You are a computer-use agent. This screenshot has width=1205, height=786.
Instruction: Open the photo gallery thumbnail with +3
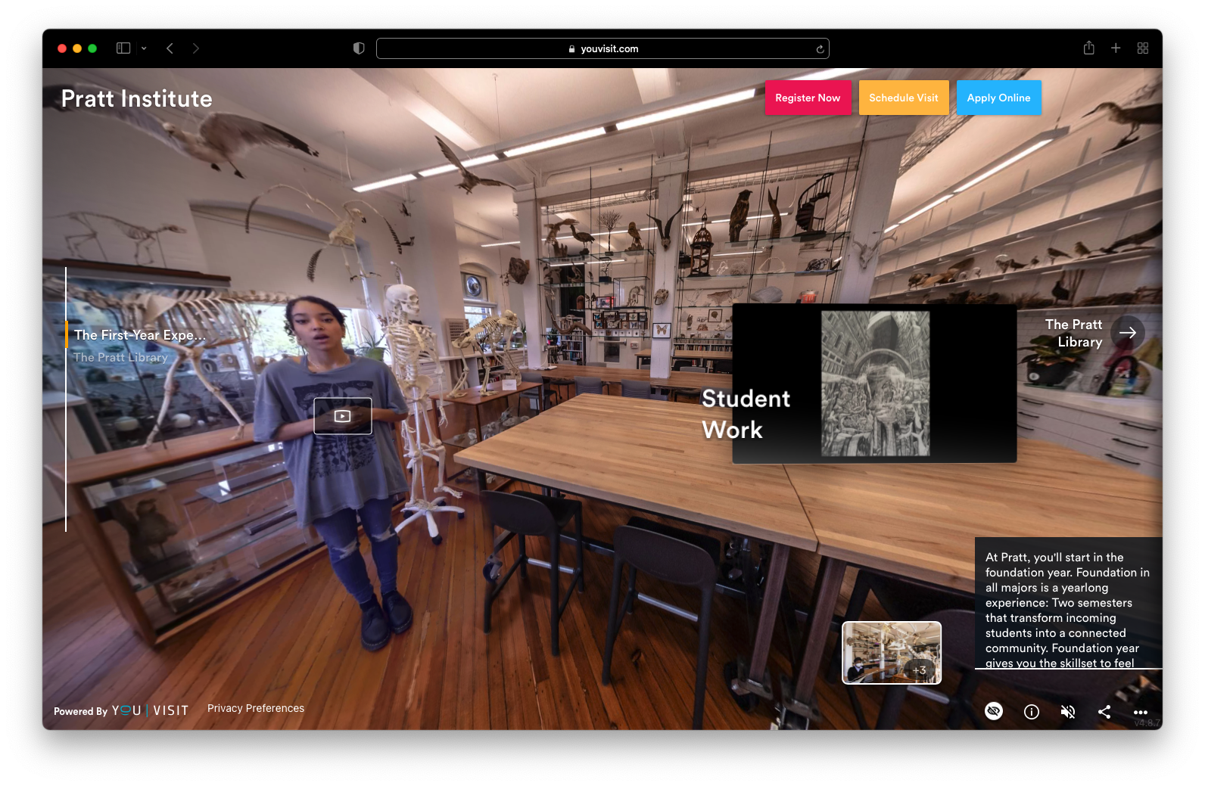coord(892,653)
